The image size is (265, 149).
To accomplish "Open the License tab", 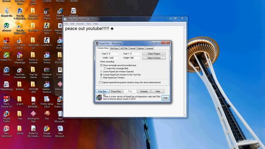I will point(149,48).
